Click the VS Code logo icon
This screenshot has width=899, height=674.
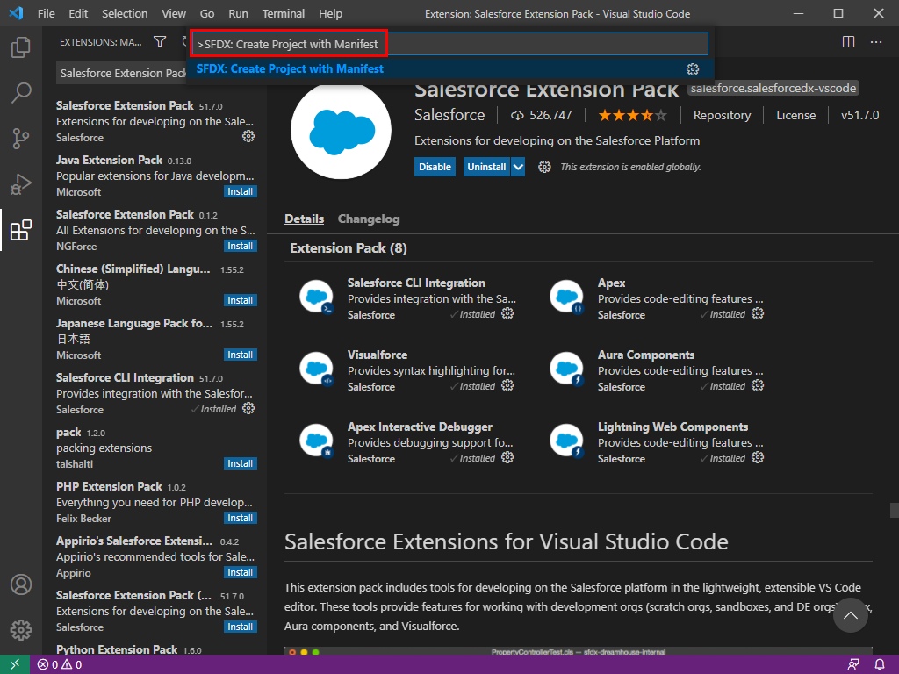coord(16,12)
